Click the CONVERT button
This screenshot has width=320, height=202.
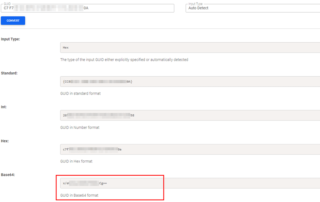[x=13, y=20]
